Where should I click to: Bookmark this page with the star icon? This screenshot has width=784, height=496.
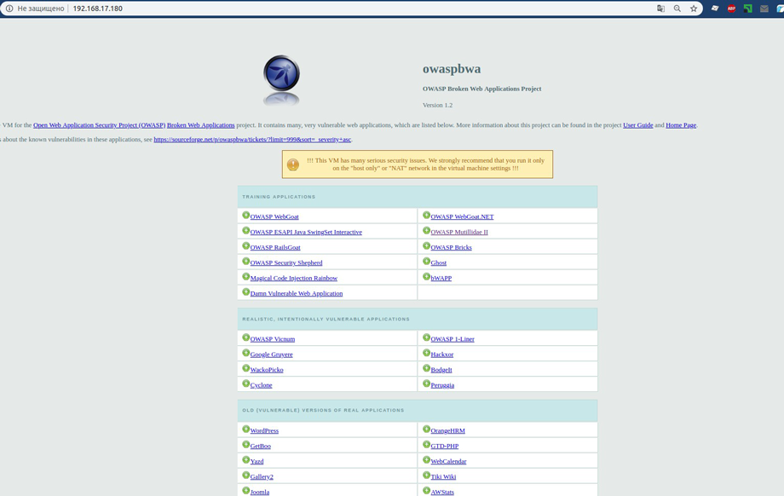point(694,9)
